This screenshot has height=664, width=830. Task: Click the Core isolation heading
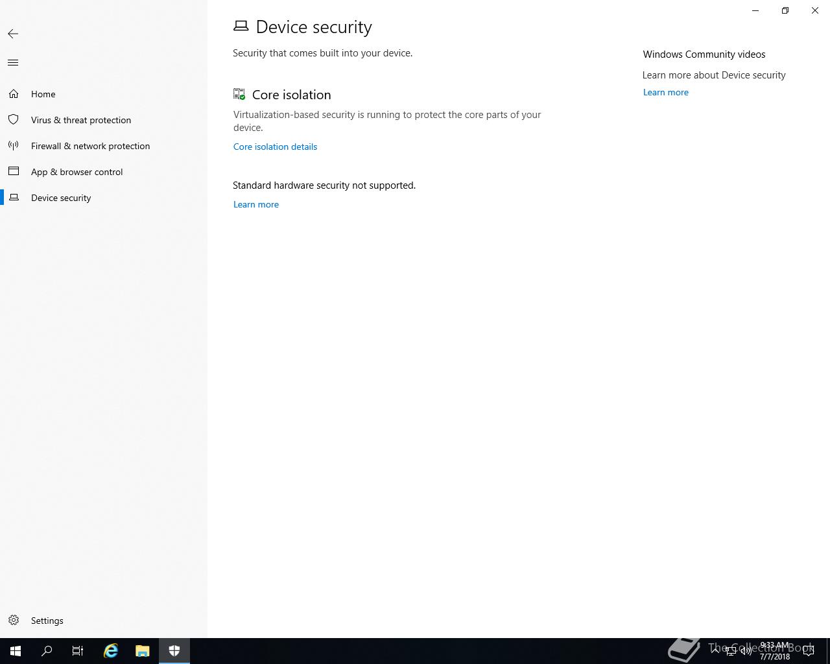point(291,95)
